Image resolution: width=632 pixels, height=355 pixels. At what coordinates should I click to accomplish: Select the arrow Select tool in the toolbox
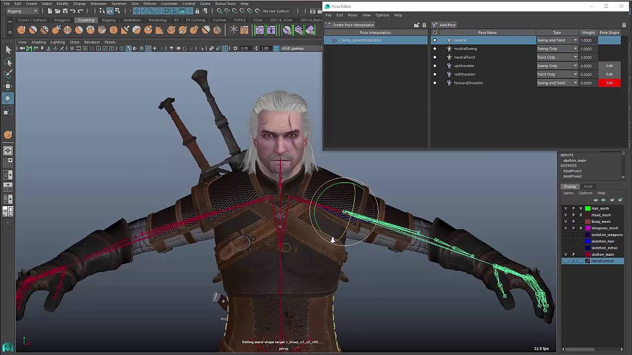8,50
